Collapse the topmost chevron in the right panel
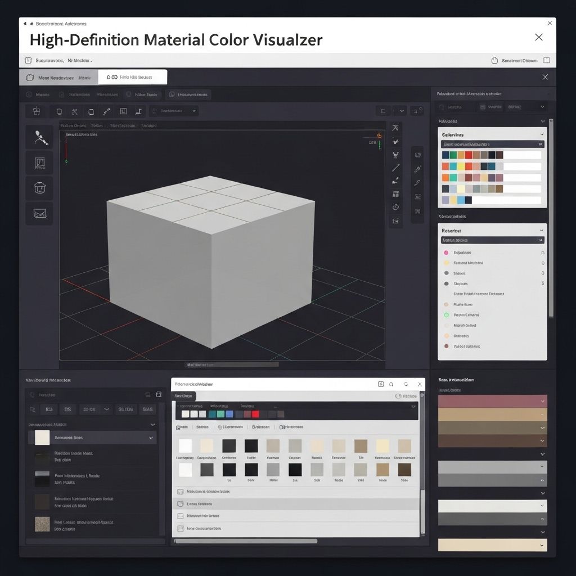This screenshot has height=576, width=576. (541, 107)
